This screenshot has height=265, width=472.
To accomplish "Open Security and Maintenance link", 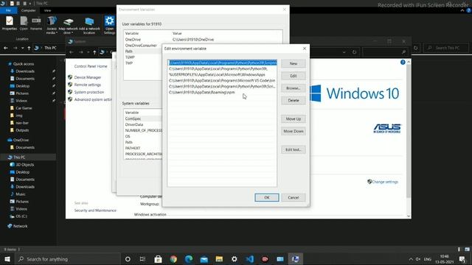I will click(95, 211).
